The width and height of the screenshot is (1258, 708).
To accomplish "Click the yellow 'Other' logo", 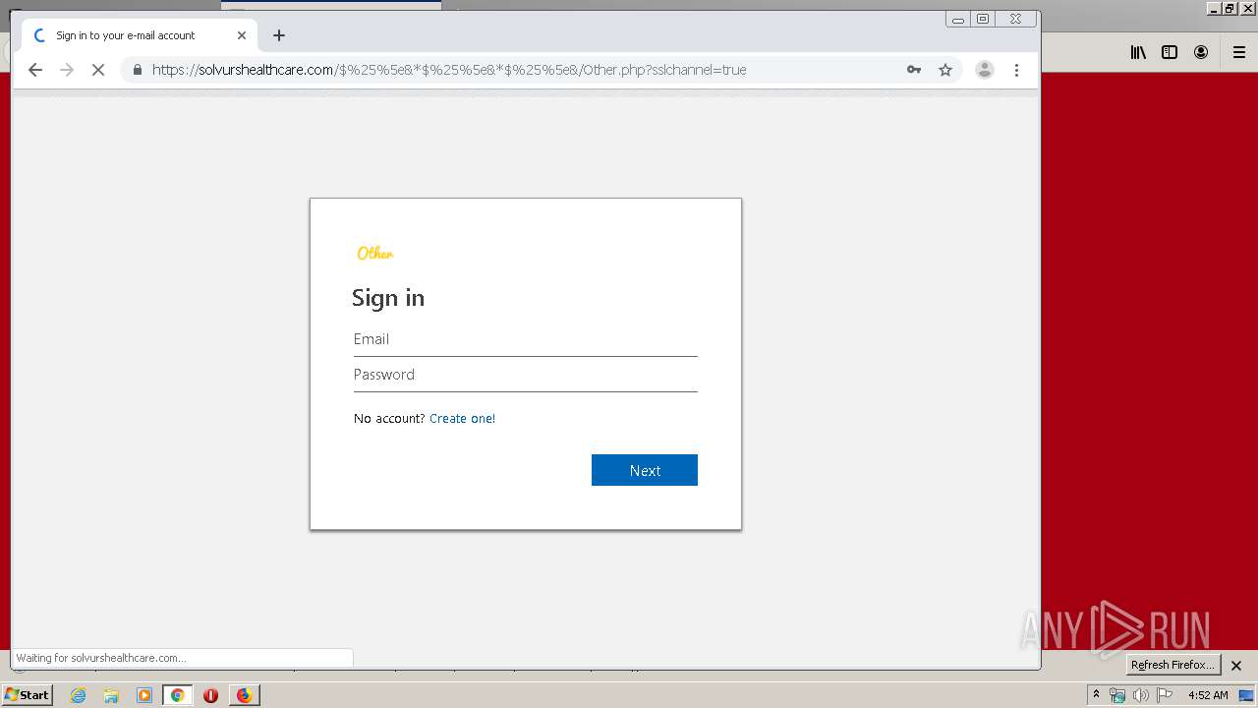I will click(374, 254).
